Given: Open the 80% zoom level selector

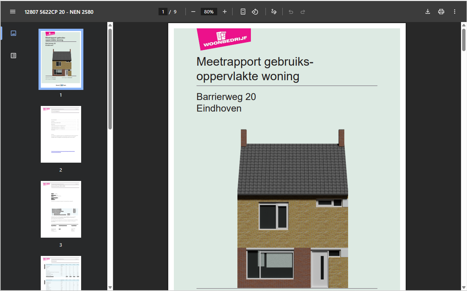Looking at the screenshot, I should tap(209, 12).
